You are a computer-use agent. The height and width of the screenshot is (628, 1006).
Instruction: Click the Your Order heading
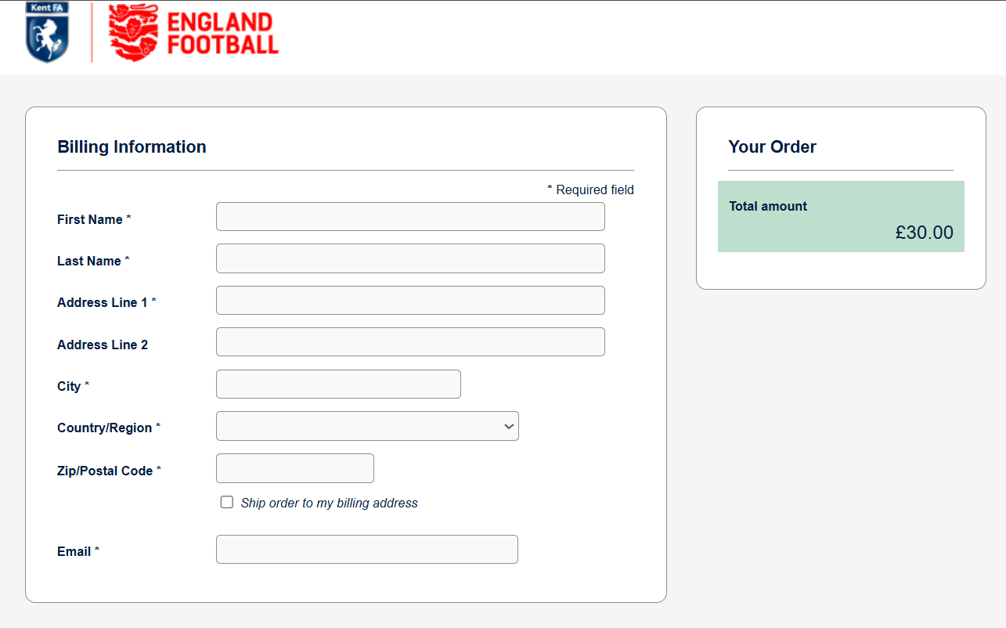click(x=772, y=147)
